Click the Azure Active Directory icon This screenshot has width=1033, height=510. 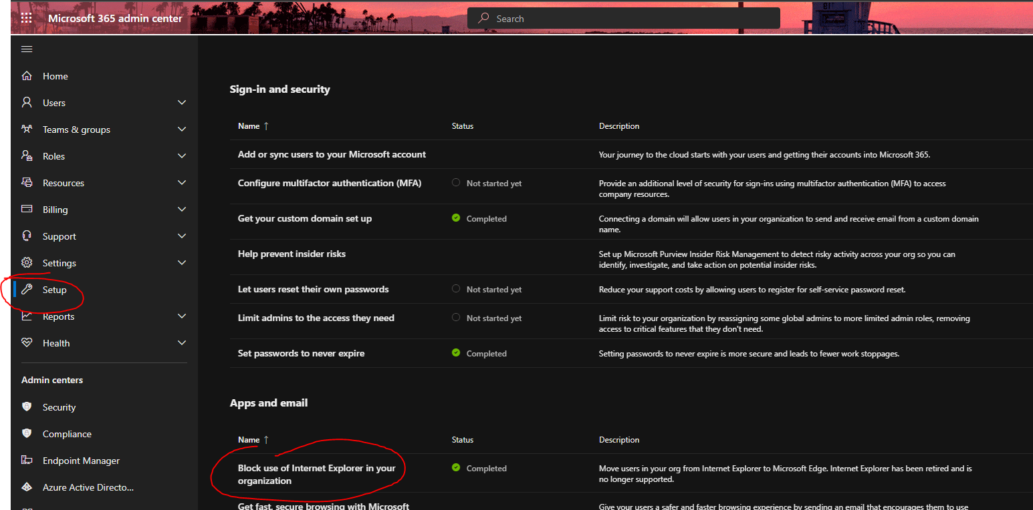[27, 487]
